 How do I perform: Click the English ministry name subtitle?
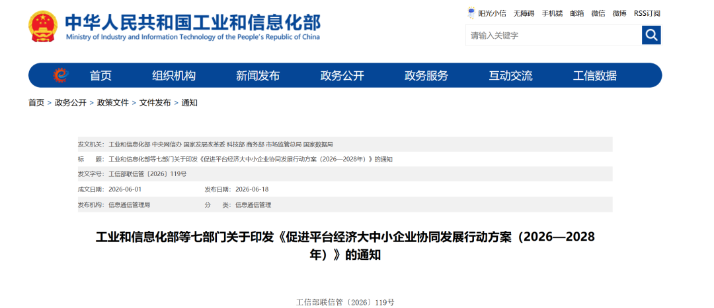192,37
